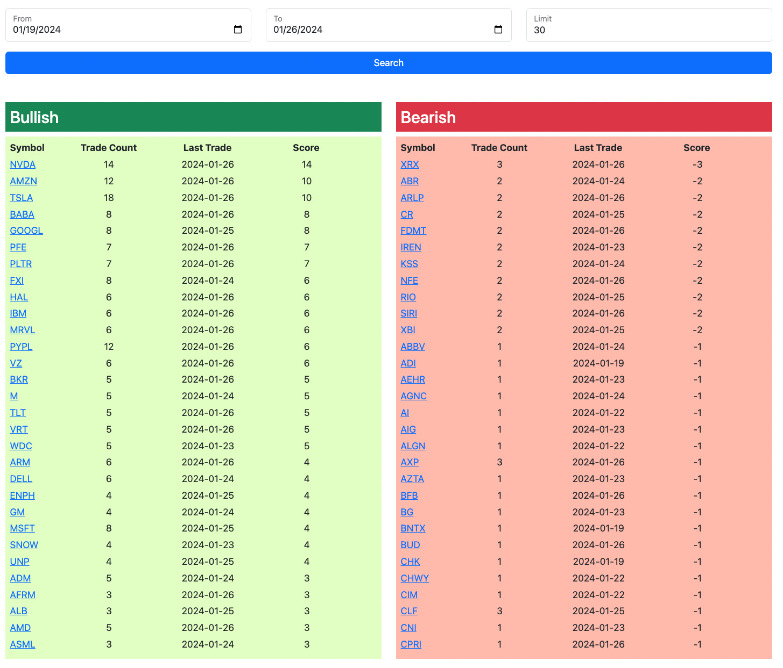Open the WDC symbol link
The width and height of the screenshot is (783, 668).
coord(21,446)
